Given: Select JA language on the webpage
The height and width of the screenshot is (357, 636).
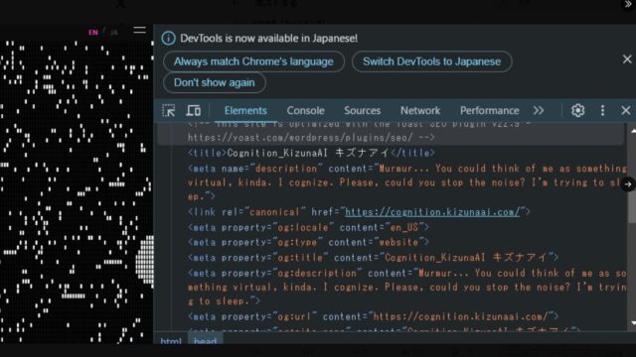Looking at the screenshot, I should coord(114,33).
